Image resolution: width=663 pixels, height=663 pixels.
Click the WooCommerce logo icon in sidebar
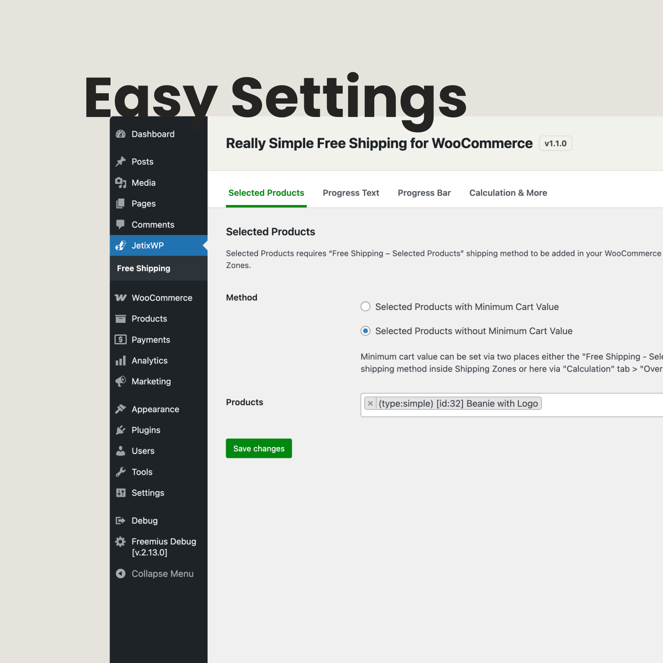[x=120, y=298]
